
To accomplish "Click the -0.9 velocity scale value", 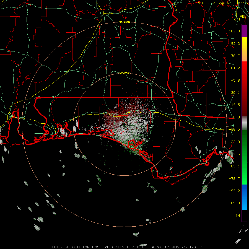I will tap(235, 117).
